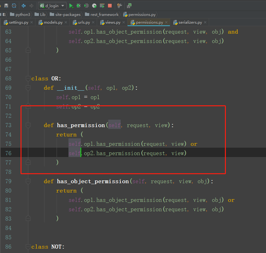Screen dimensions: 266x253
Task: Close the settings.py tab
Action: click(x=31, y=22)
